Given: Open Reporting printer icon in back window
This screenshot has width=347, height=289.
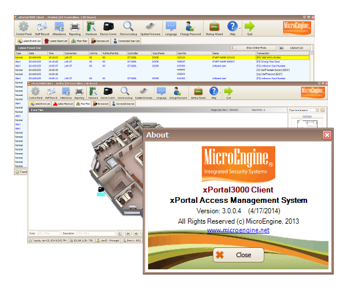Looking at the screenshot, I should click(x=75, y=28).
